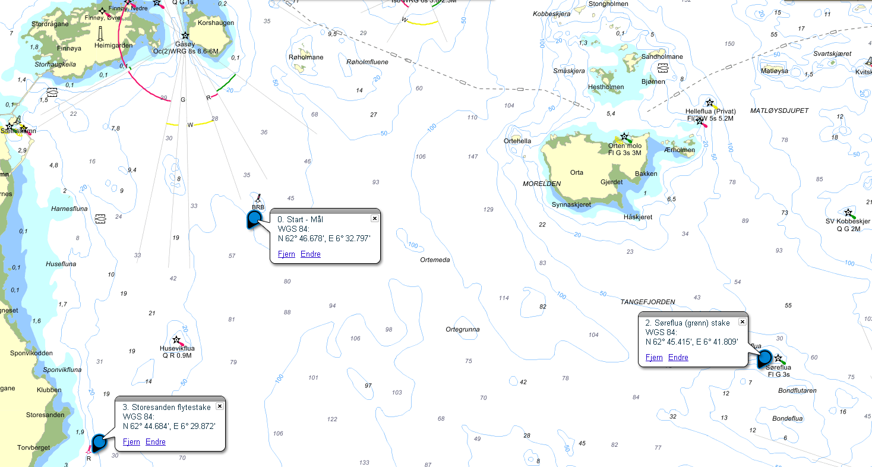Click the SV Kobbeskjer light symbol

click(848, 212)
